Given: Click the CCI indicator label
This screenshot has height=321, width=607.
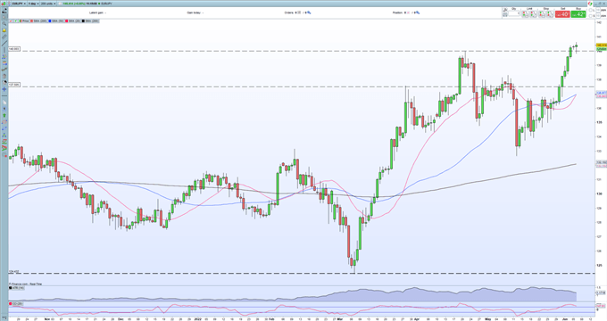Looking at the screenshot, I should (16, 304).
